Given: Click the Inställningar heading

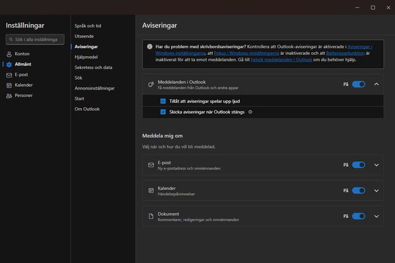Looking at the screenshot, I should [x=25, y=25].
